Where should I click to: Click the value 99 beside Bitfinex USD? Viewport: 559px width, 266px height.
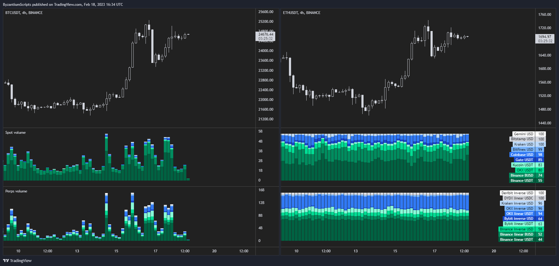coord(540,149)
